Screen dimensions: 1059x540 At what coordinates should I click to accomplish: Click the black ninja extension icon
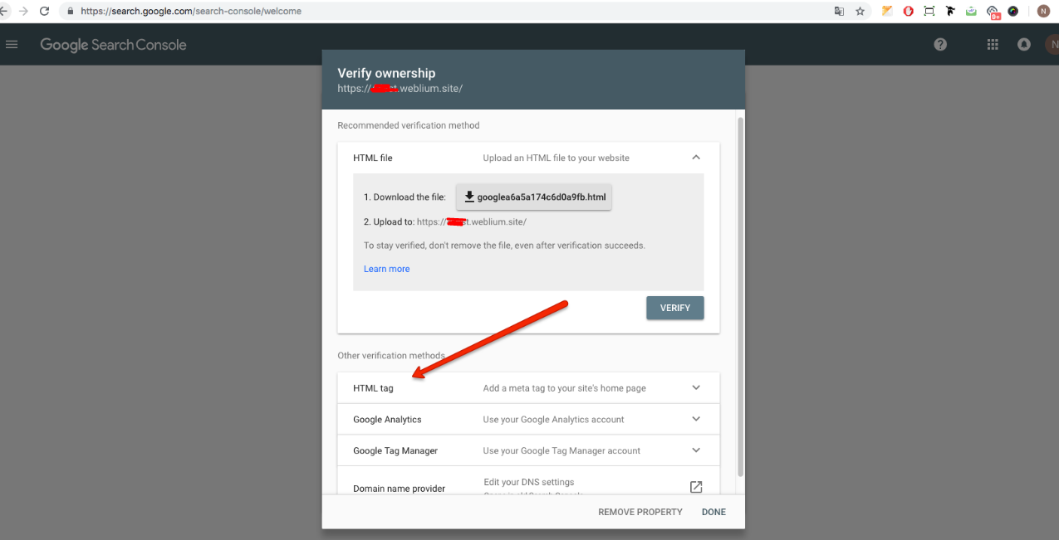click(x=950, y=12)
